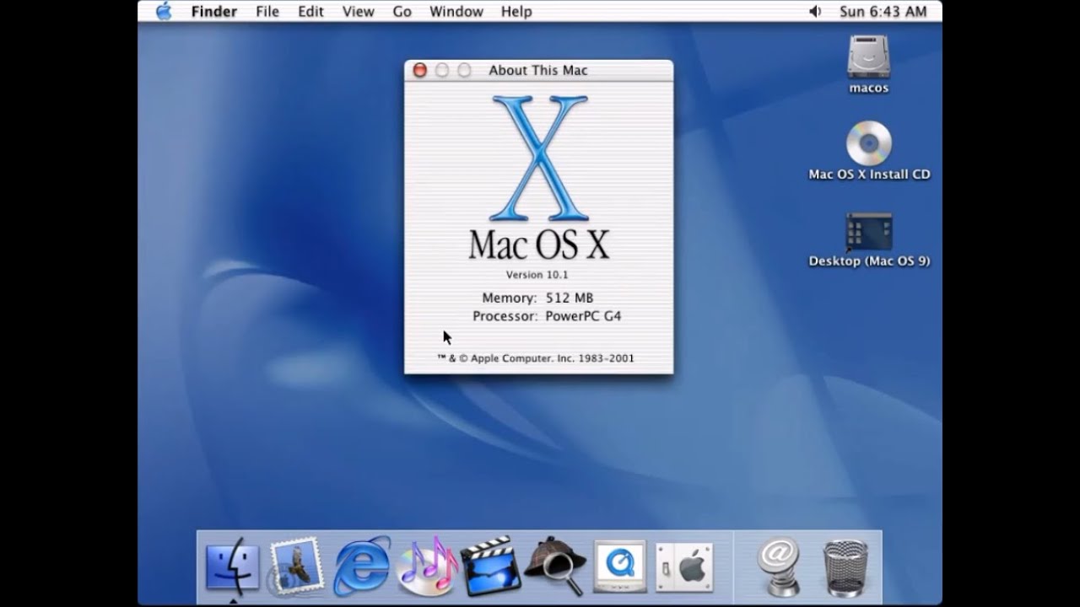This screenshot has width=1080, height=607.
Task: Click the 512 MB memory value
Action: (x=570, y=298)
